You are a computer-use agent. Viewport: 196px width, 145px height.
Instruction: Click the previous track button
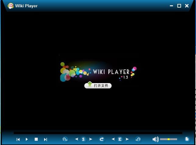click(18, 139)
